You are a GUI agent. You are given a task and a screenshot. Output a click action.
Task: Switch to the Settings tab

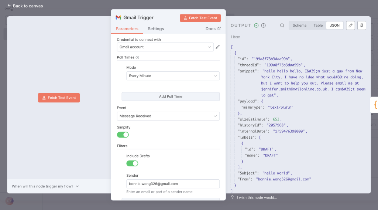tap(156, 29)
